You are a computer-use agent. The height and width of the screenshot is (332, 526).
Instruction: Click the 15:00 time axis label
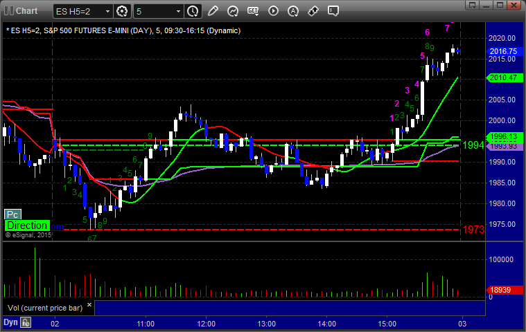pyautogui.click(x=387, y=324)
